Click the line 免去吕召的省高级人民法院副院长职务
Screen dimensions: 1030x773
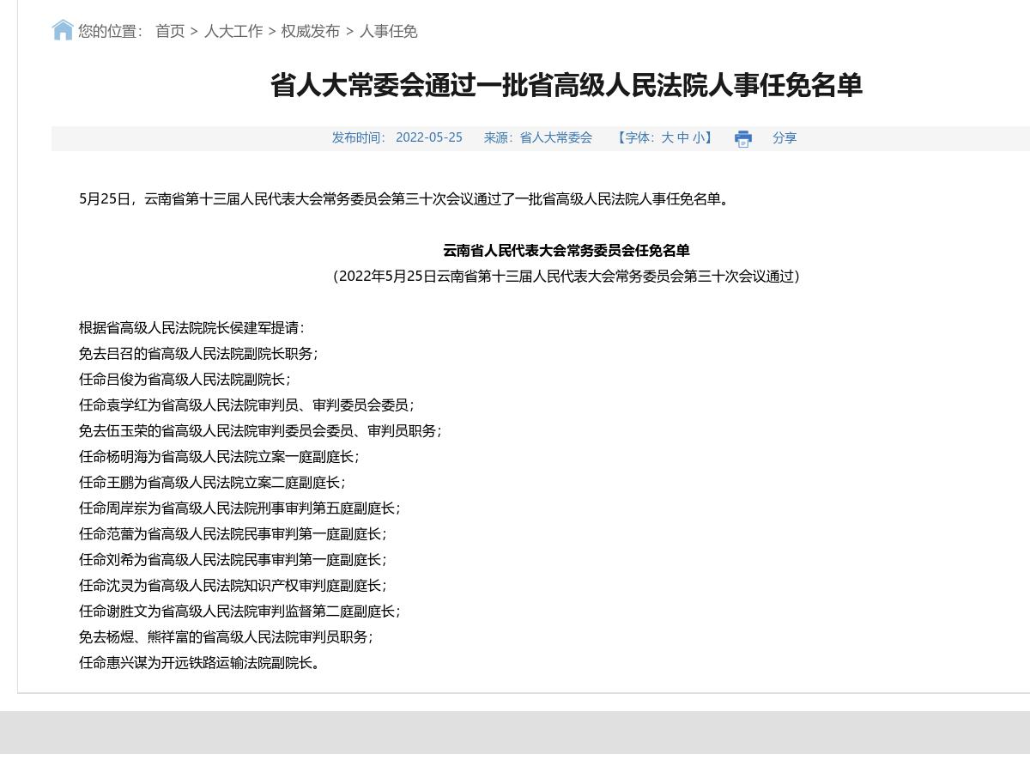pyautogui.click(x=199, y=354)
